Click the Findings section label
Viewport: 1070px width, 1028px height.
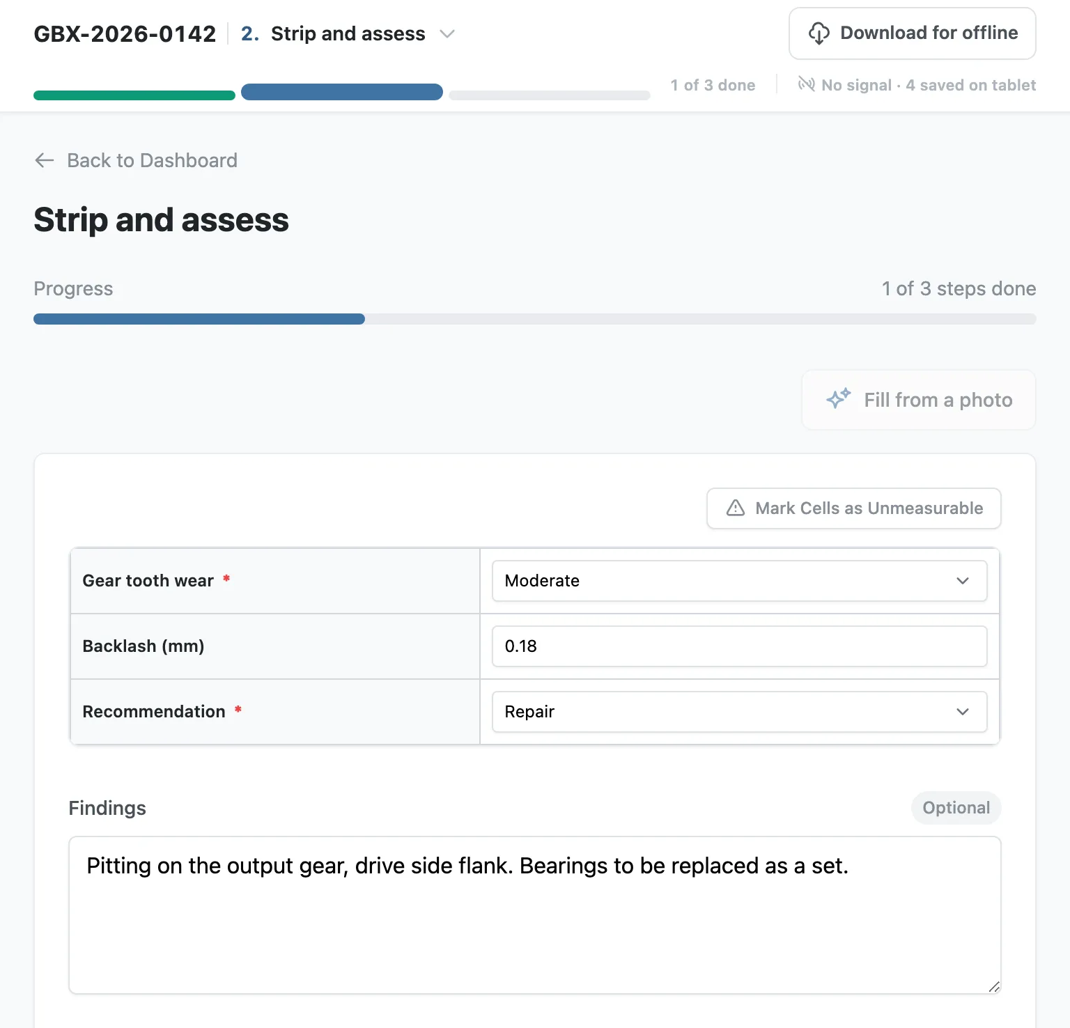(107, 808)
